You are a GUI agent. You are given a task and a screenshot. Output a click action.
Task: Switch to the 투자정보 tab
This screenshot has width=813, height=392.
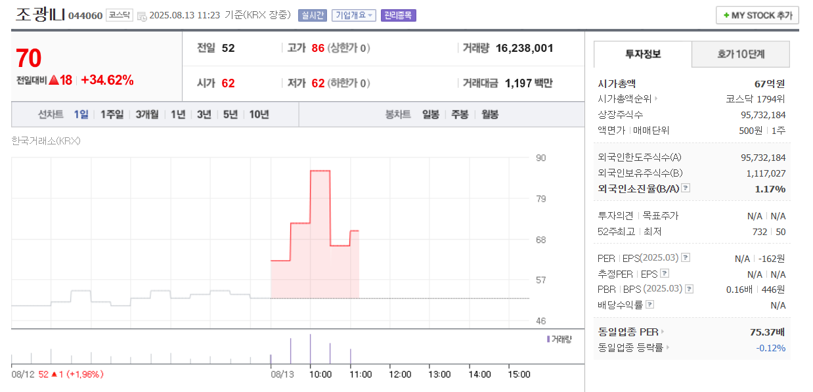[x=643, y=54]
